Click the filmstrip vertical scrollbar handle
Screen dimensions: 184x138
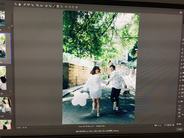pos(12,26)
